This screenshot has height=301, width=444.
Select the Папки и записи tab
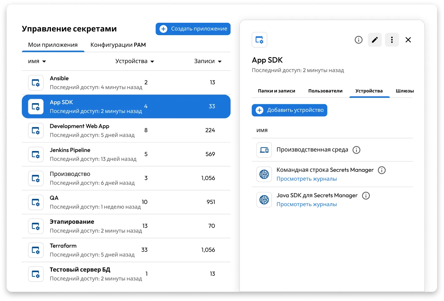[276, 91]
